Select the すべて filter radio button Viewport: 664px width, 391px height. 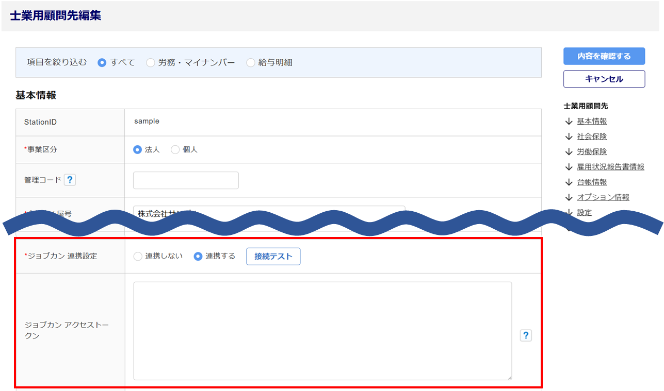102,63
